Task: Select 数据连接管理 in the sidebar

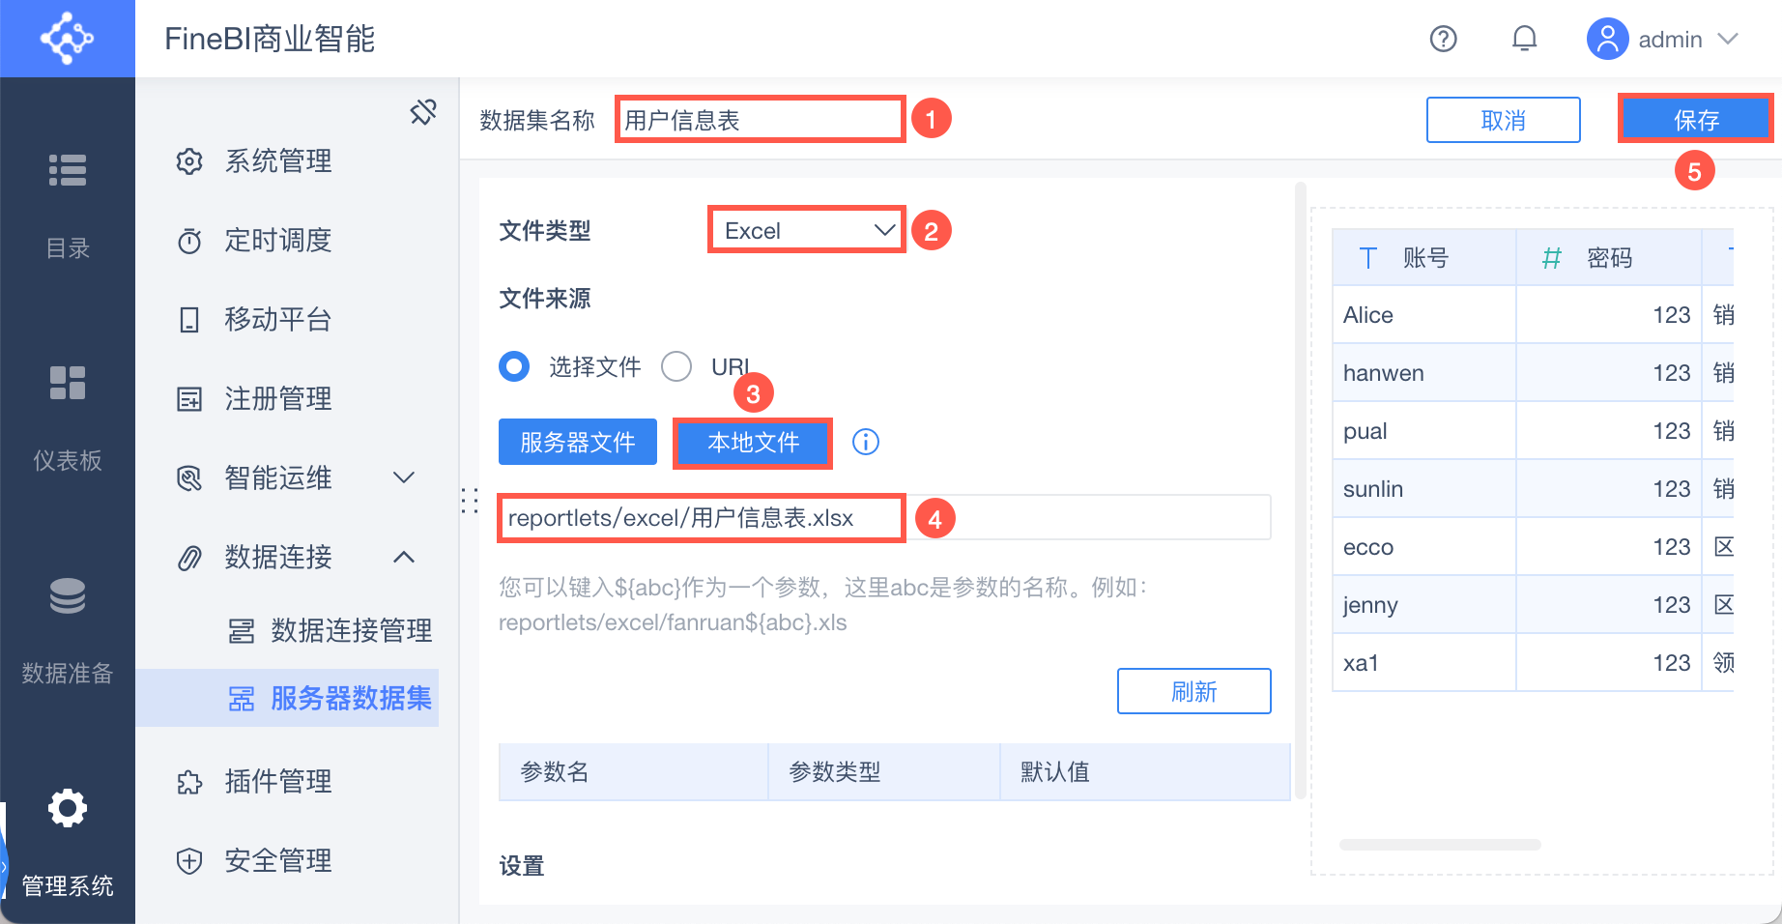Action: point(351,630)
